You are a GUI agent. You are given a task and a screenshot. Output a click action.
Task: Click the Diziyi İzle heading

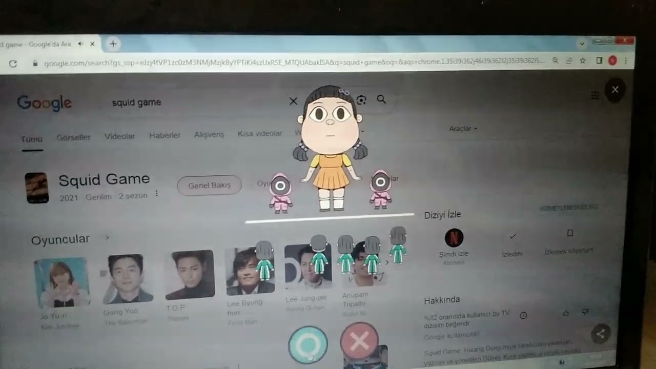[442, 215]
